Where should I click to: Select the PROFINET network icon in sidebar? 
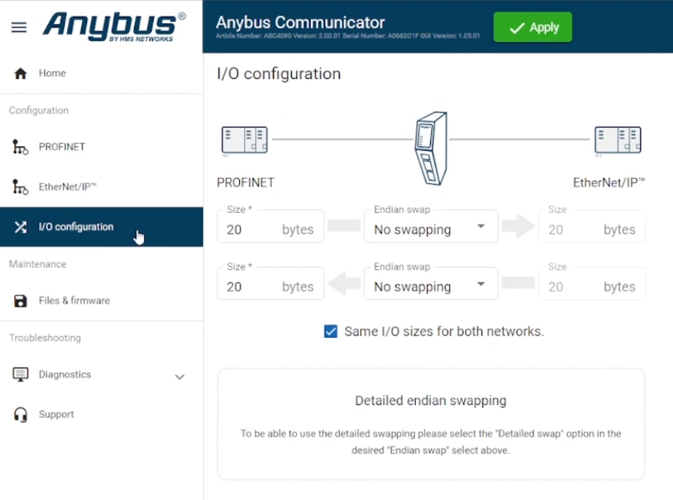coord(20,147)
